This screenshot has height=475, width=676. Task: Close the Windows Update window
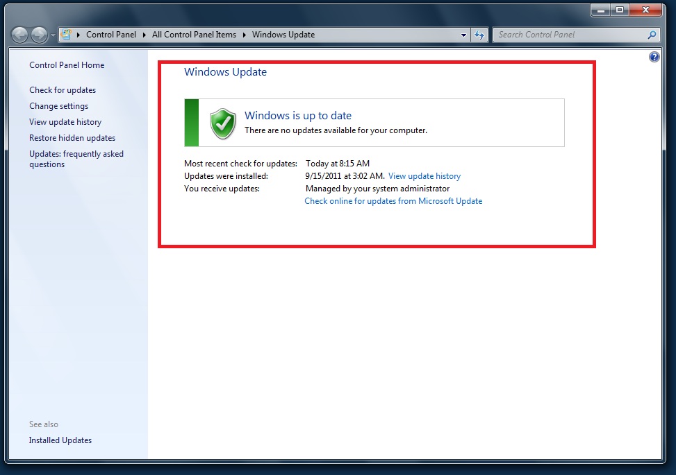pos(645,10)
